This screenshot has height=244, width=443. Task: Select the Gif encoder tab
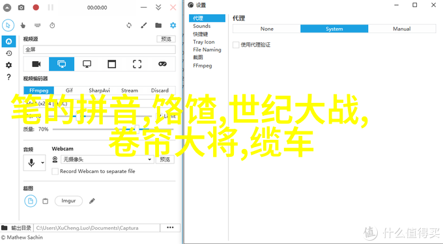tap(69, 90)
